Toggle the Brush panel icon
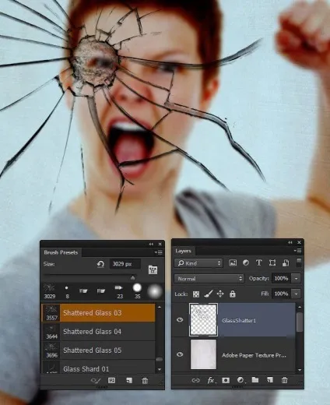Image resolution: width=330 pixels, height=405 pixels. click(x=153, y=270)
